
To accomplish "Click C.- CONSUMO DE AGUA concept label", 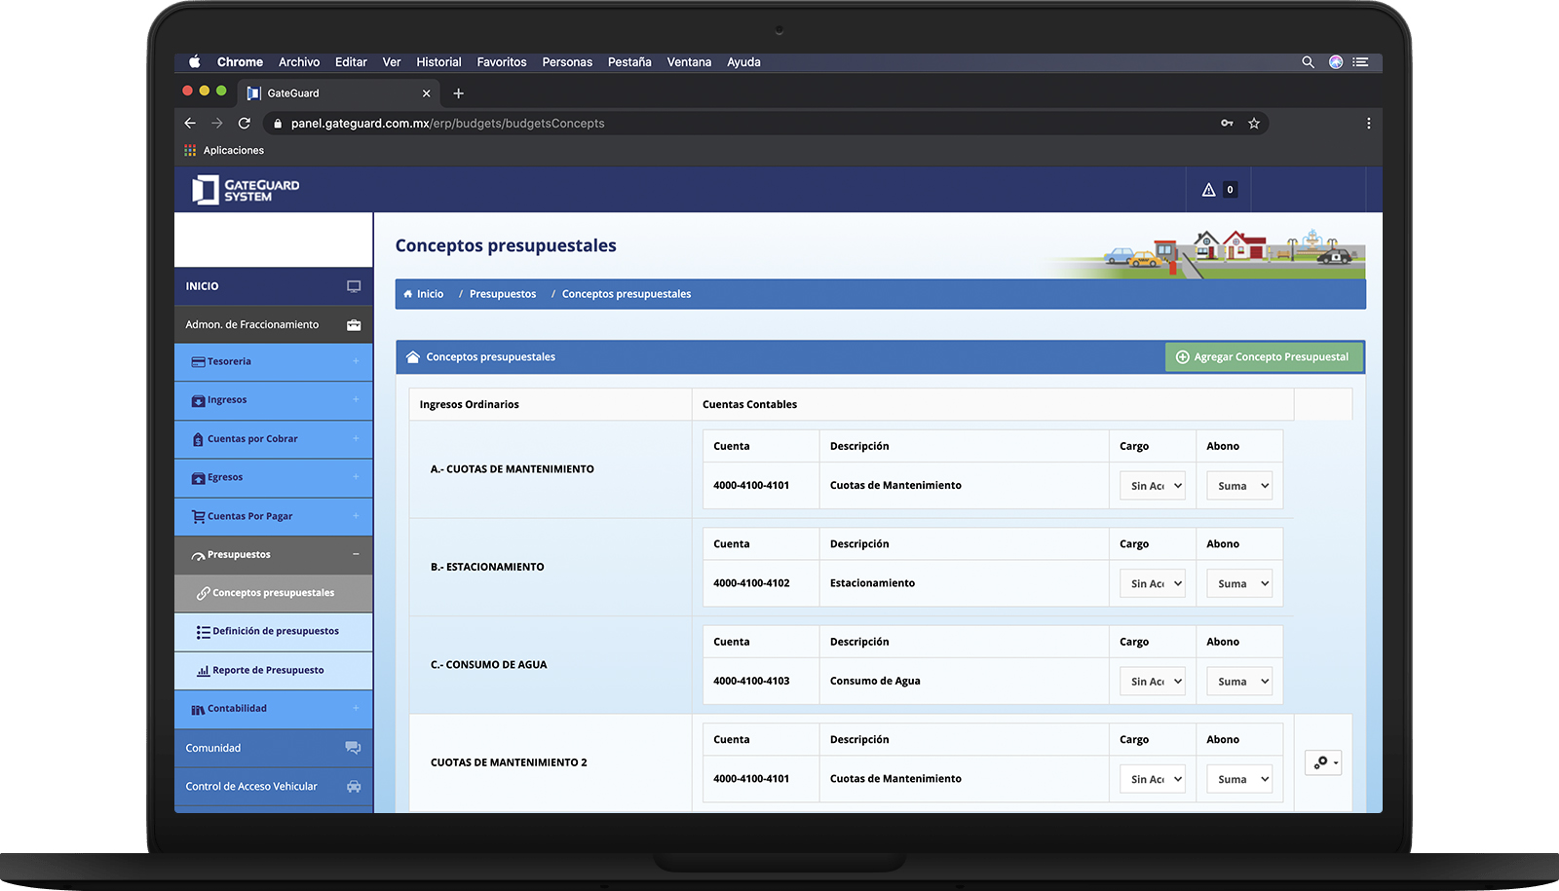I will 489,665.
